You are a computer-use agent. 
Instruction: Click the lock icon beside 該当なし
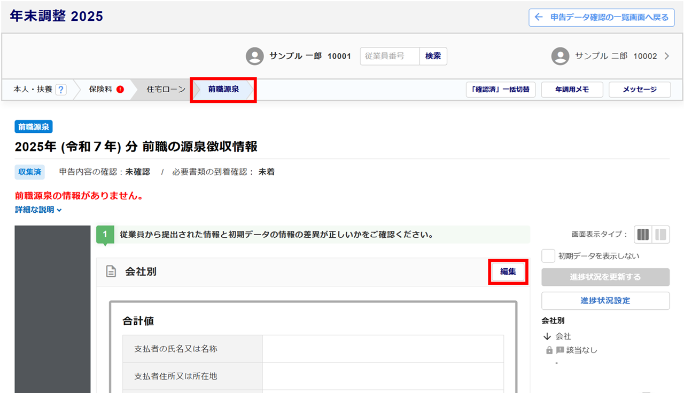coord(549,350)
